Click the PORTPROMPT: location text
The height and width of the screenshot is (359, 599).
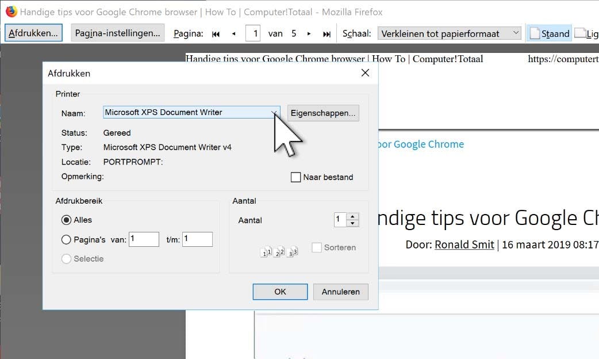point(133,162)
